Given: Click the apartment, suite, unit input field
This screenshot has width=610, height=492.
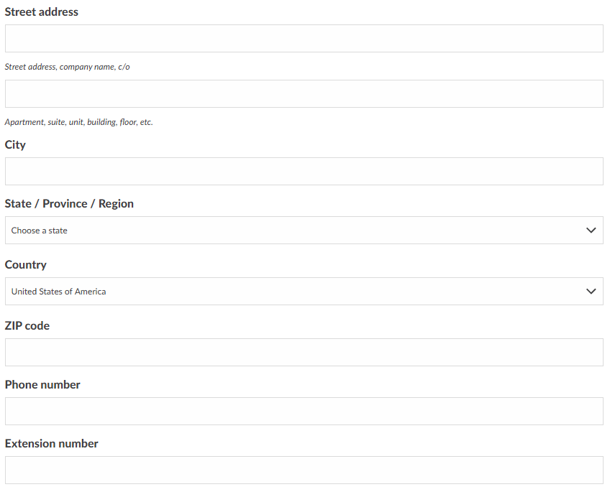Looking at the screenshot, I should click(304, 93).
